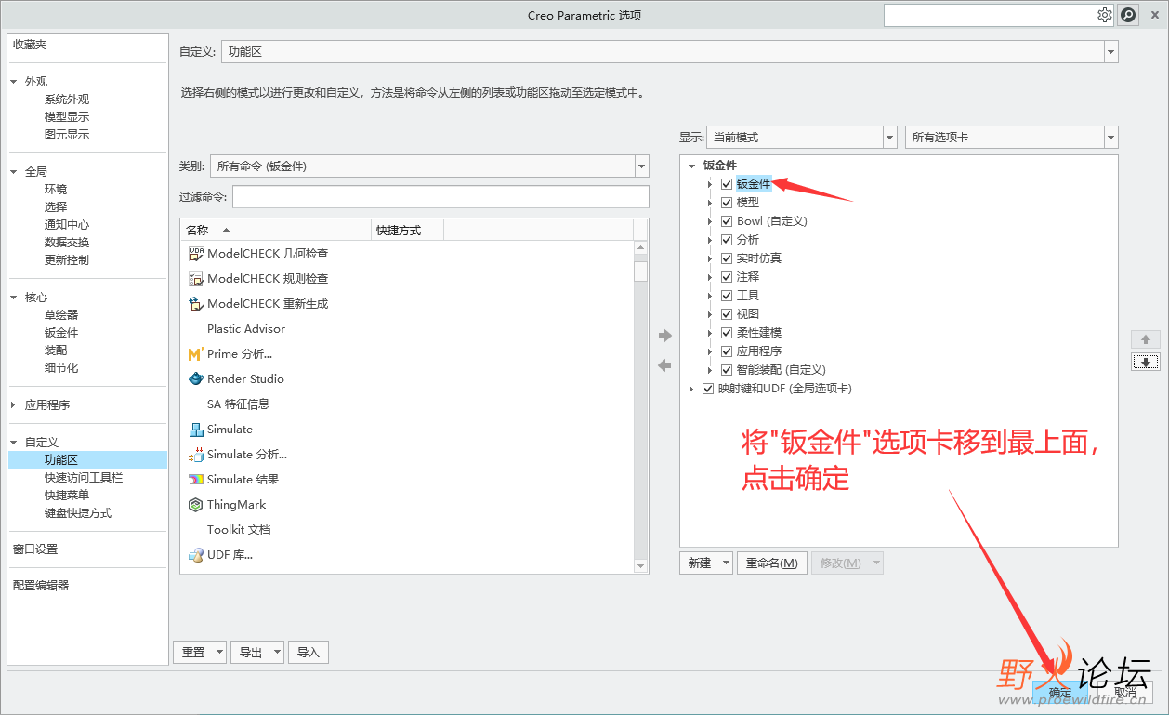
Task: Open the 所有选项卡 dropdown
Action: tap(1111, 137)
